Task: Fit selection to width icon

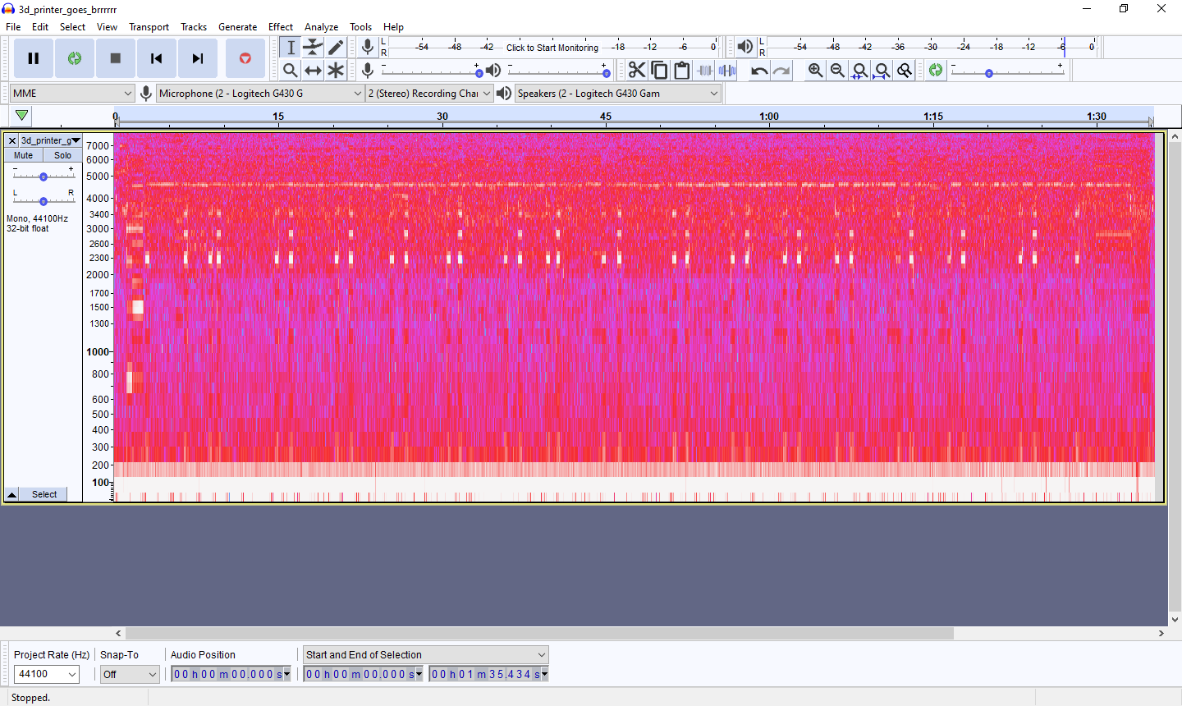Action: click(x=859, y=71)
